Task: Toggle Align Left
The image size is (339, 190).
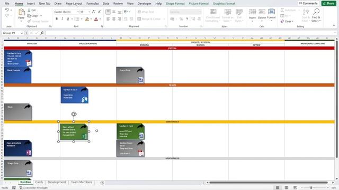Action: click(108, 19)
